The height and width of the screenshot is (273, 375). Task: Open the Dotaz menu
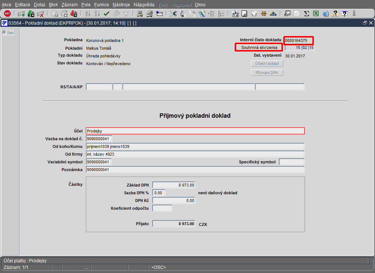39,5
